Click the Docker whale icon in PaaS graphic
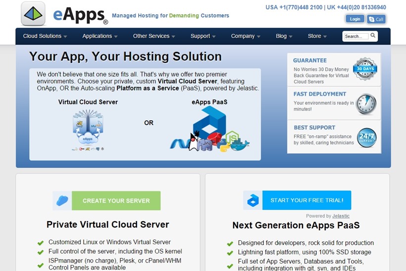 (240, 144)
